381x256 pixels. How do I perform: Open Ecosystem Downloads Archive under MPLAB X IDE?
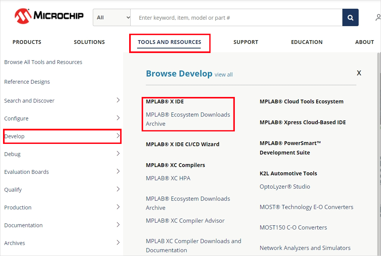(188, 119)
